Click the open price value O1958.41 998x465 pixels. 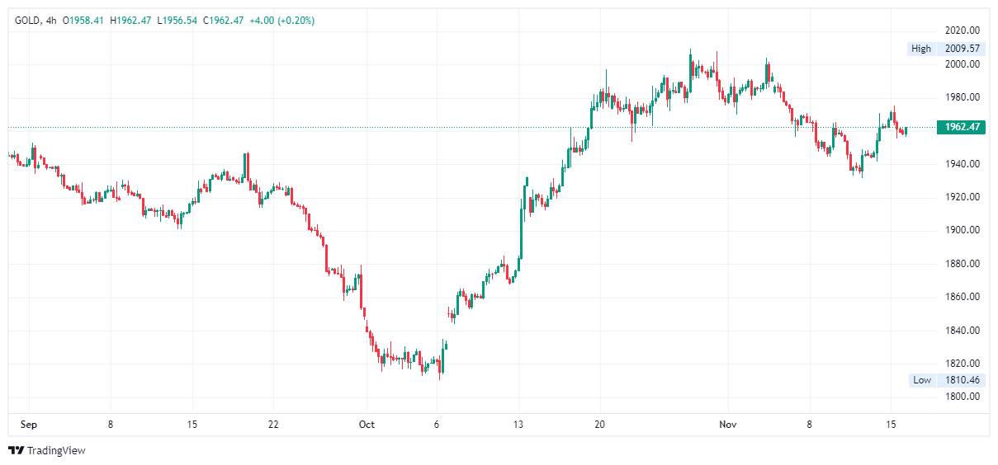click(83, 20)
